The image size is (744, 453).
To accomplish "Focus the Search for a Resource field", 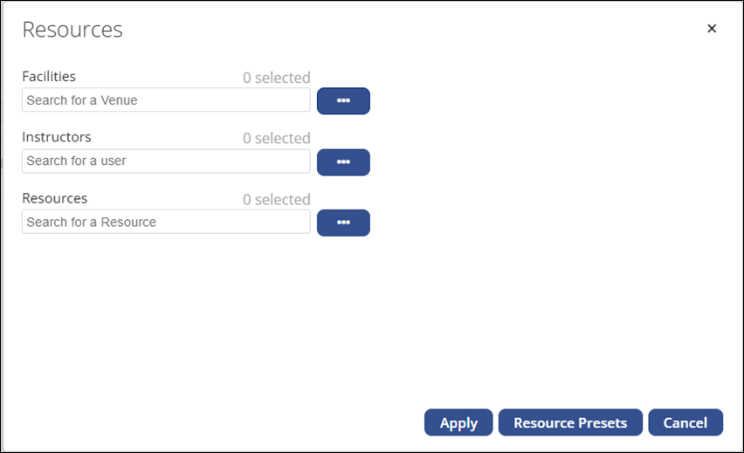I will 166,223.
